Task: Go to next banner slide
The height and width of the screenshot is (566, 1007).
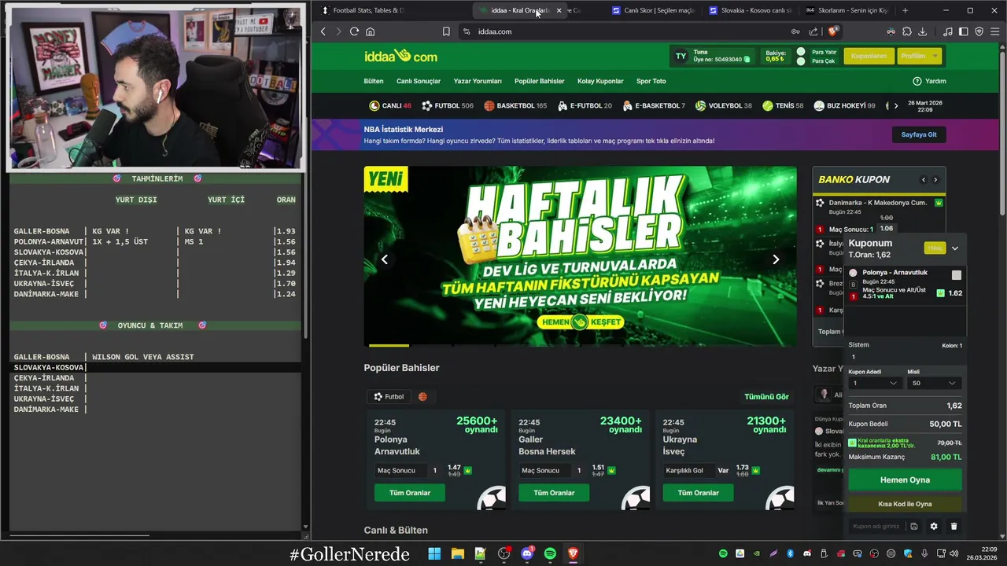Action: tap(776, 259)
